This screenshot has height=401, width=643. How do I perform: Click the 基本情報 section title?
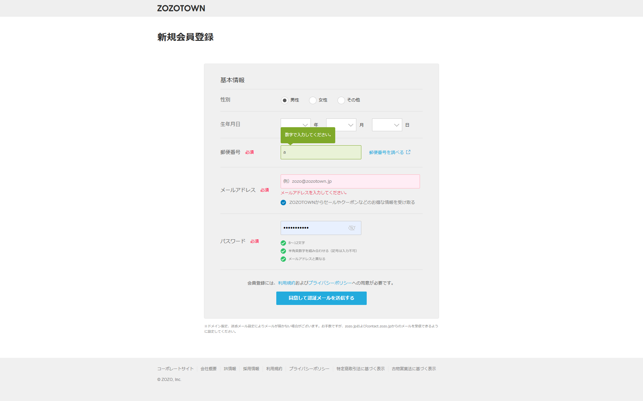point(232,80)
